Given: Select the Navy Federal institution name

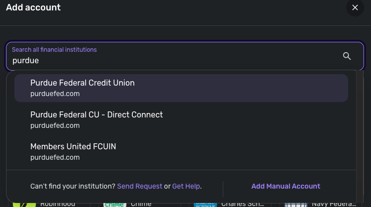Looking at the screenshot, I should click(333, 204).
